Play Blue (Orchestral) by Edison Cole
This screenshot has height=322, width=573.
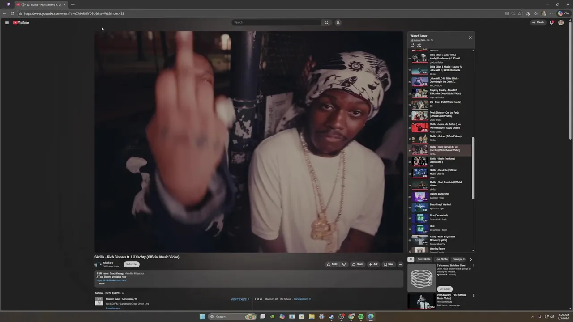click(x=441, y=217)
